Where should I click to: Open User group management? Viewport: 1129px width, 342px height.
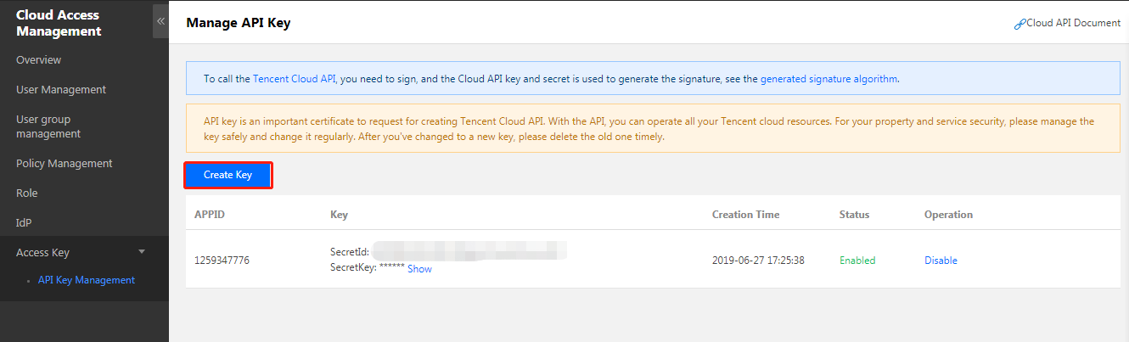click(x=48, y=126)
